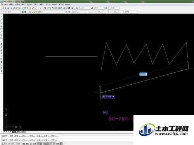Open the 视图(V) View menu
Image resolution: width=194 pixels, height=145 pixels.
tap(17, 4)
